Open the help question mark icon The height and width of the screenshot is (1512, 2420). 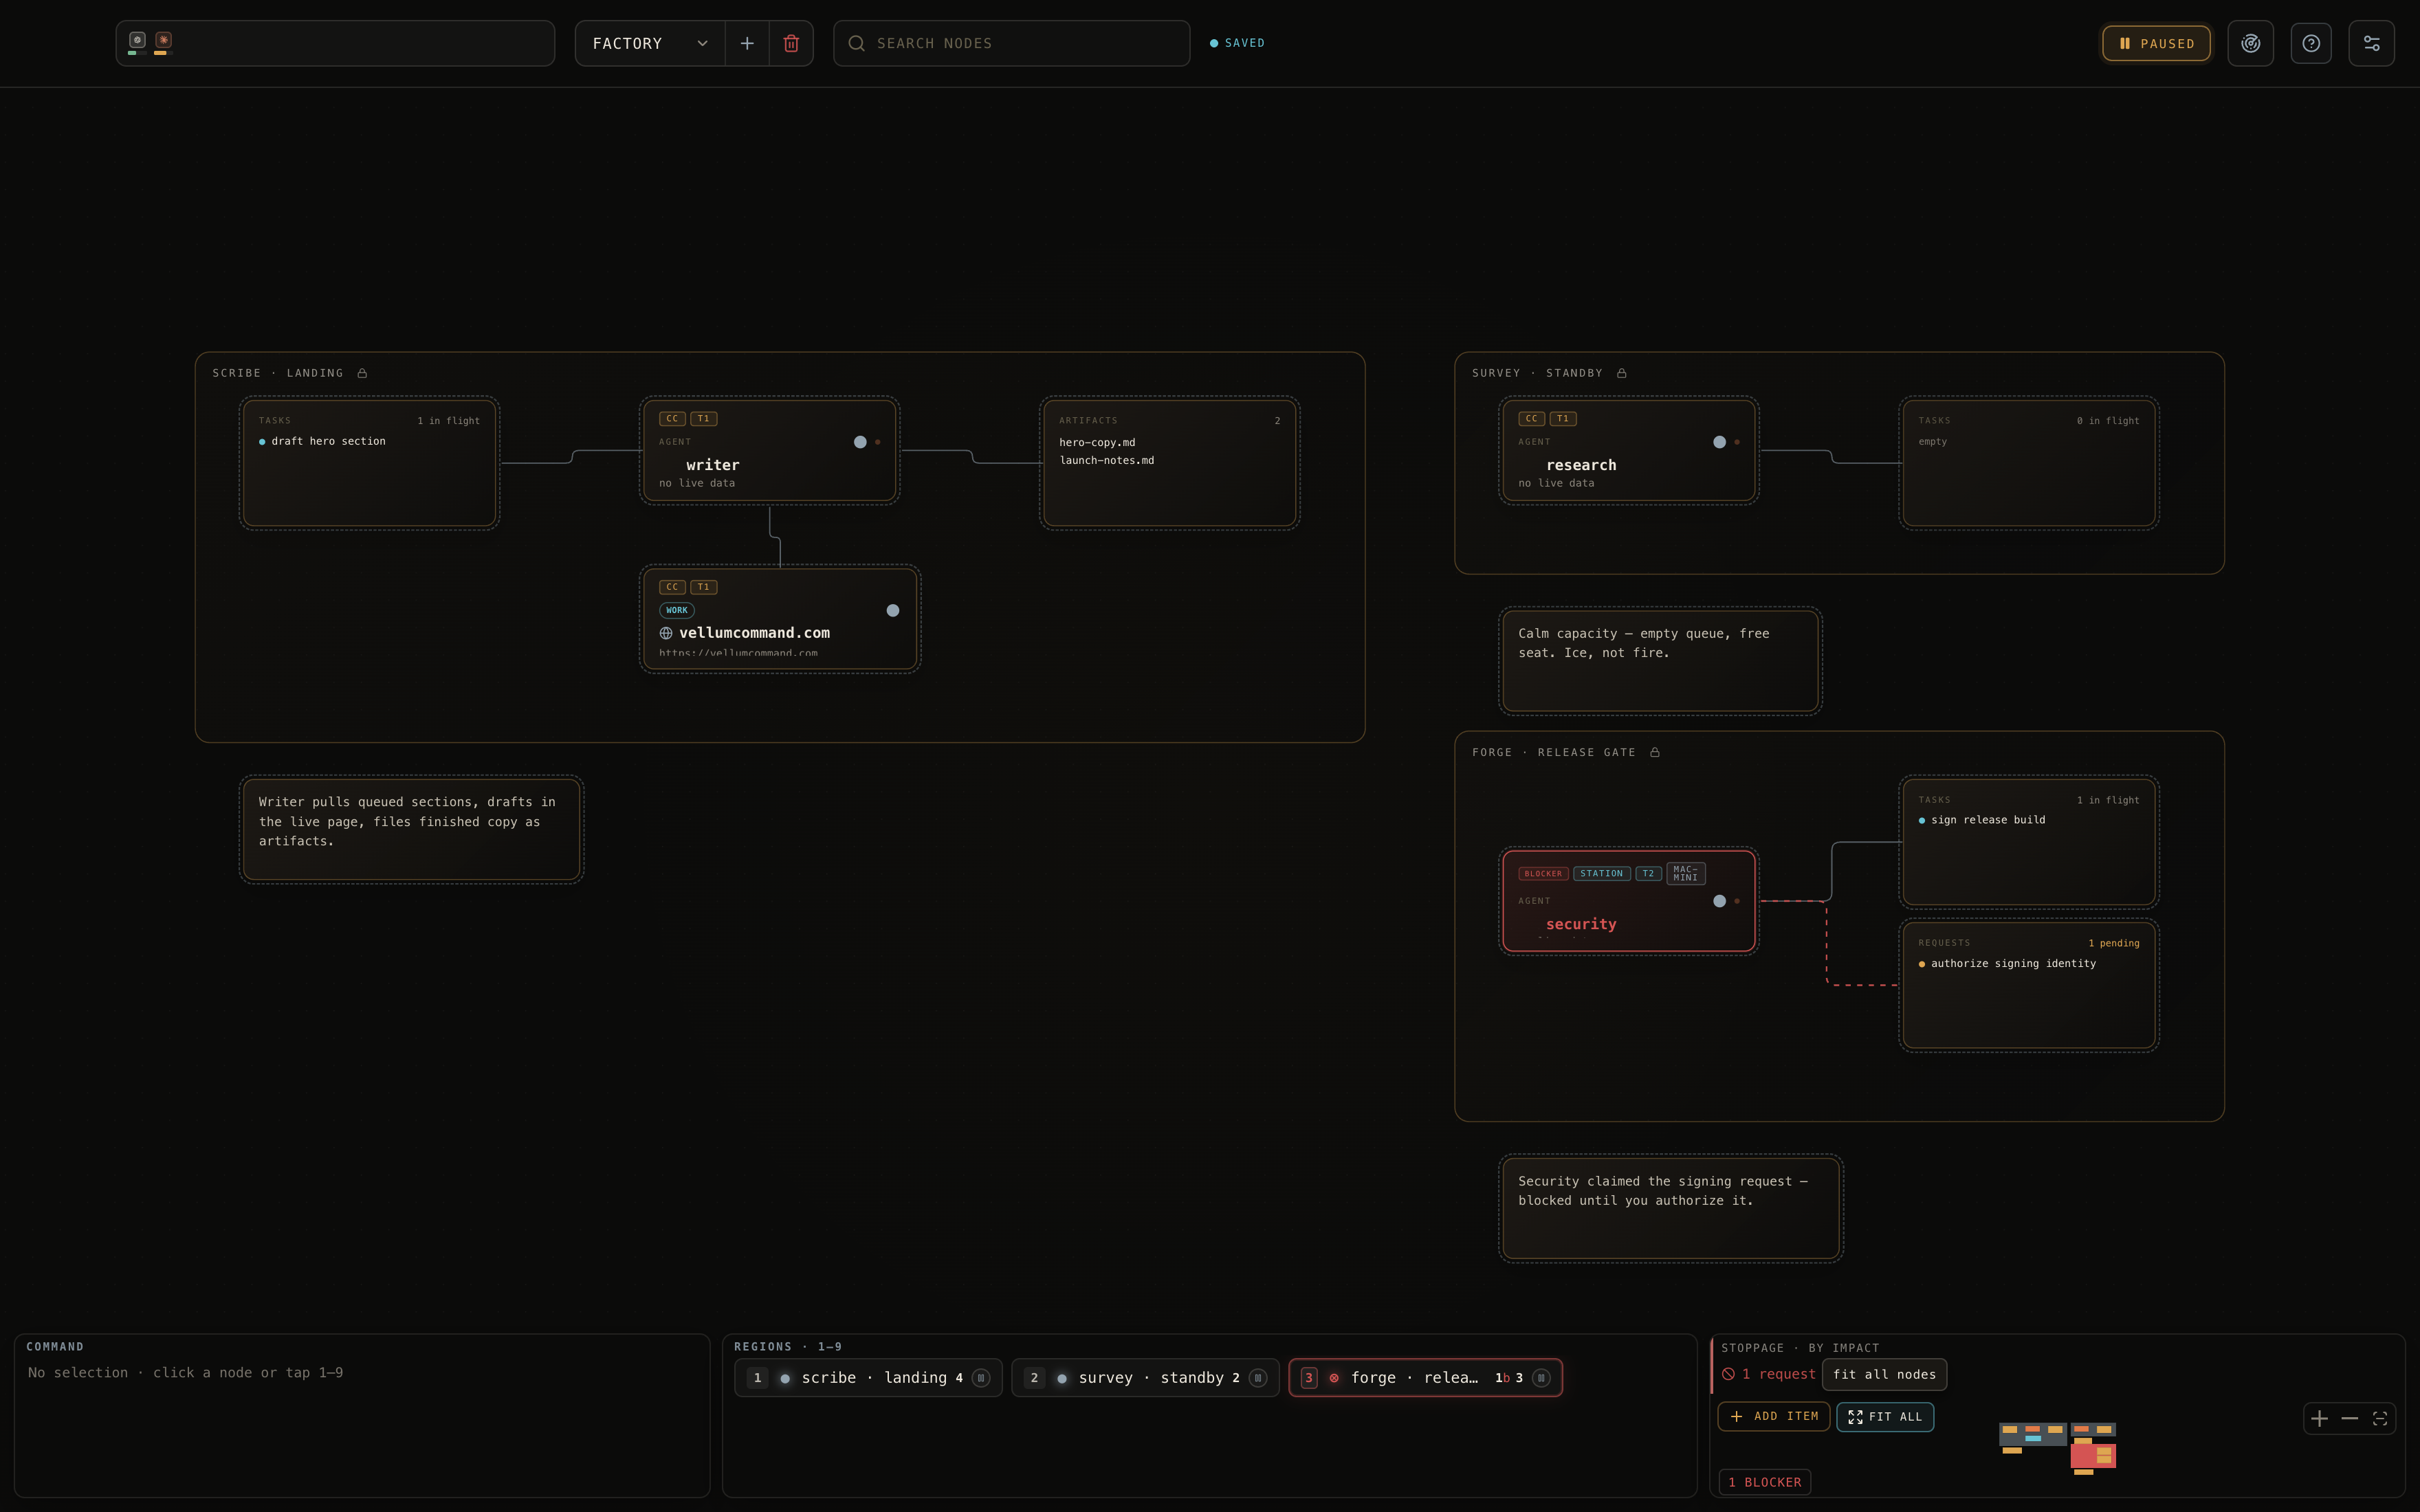[x=2311, y=43]
